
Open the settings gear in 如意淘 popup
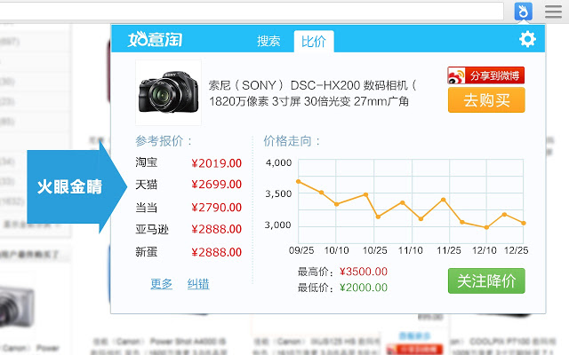(x=527, y=39)
